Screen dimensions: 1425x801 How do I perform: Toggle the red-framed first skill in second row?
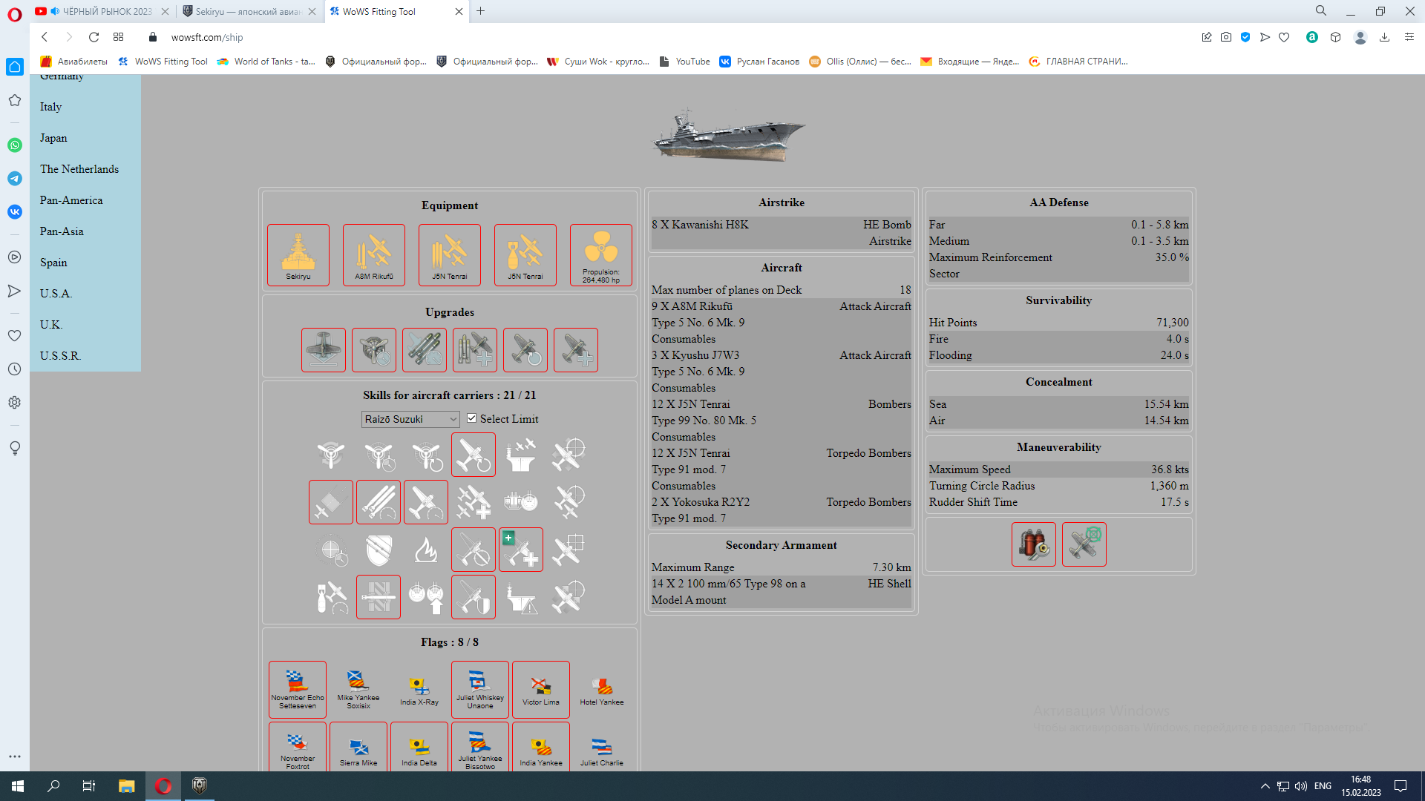[331, 502]
